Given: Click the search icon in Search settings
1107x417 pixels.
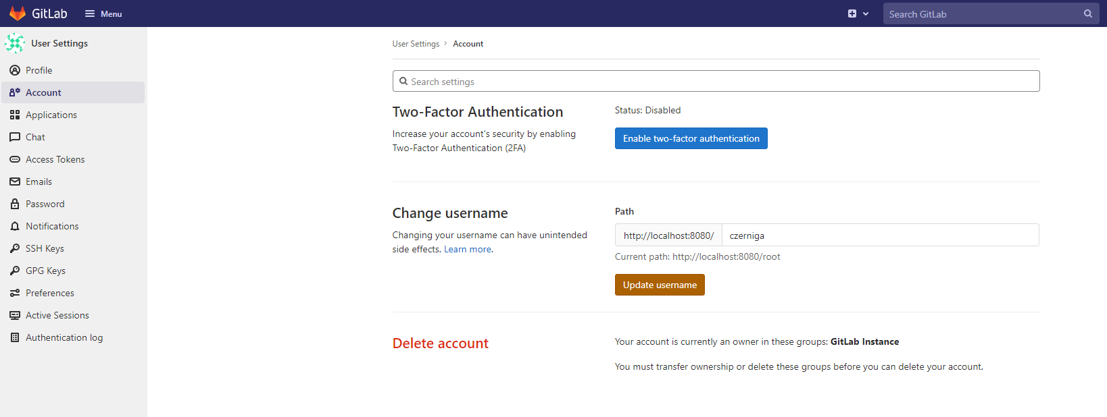Looking at the screenshot, I should coord(403,81).
